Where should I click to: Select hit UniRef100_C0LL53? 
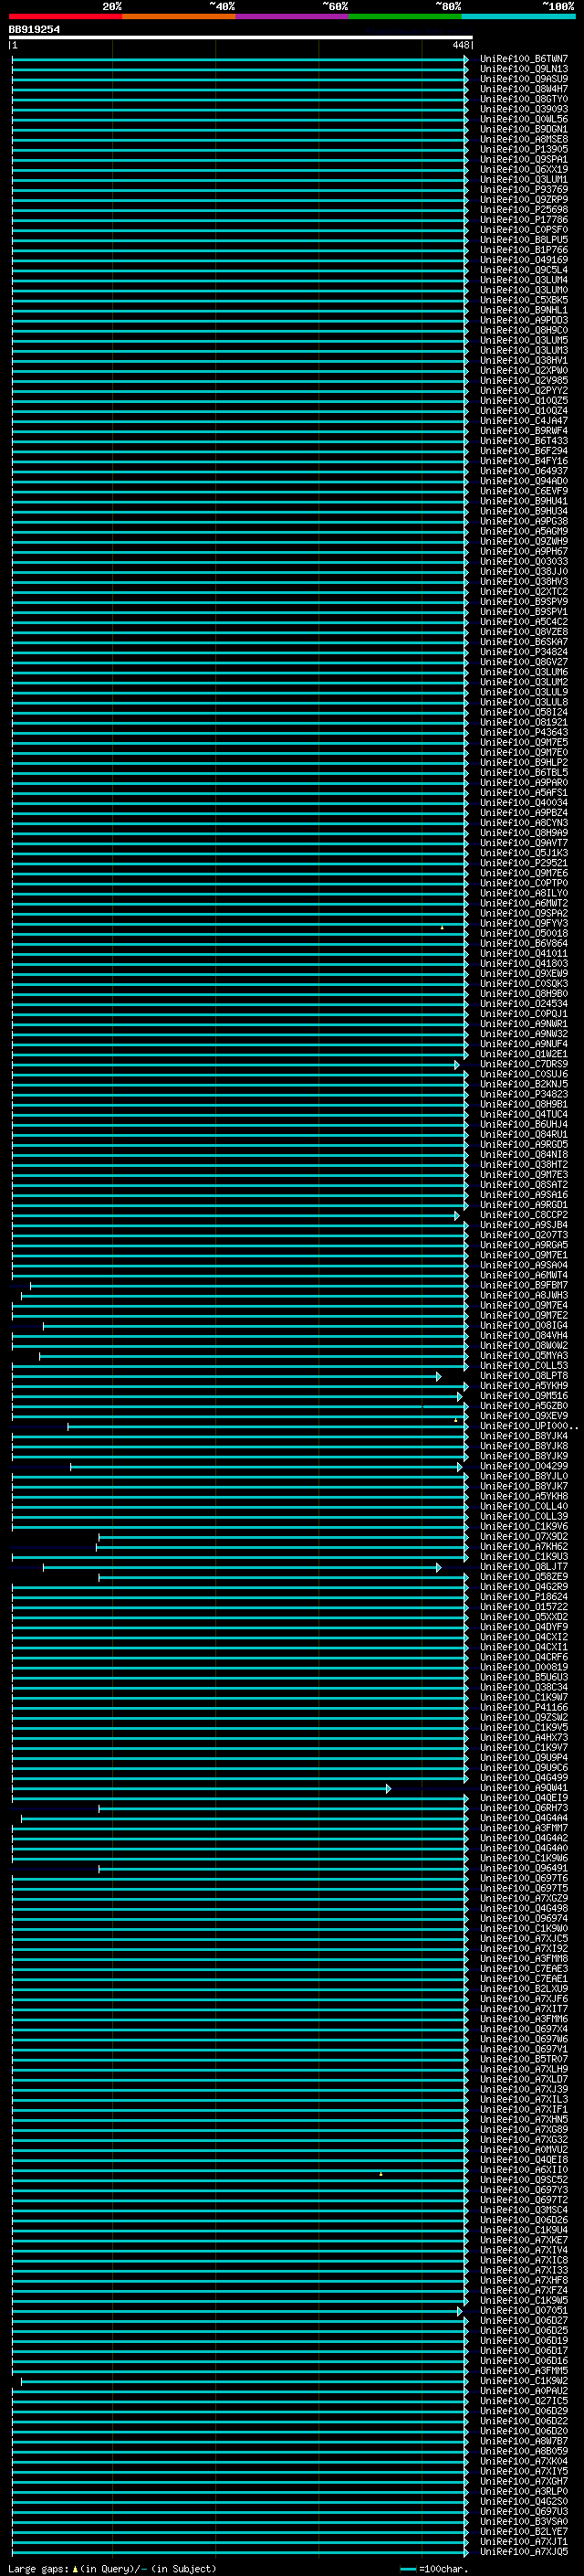[523, 1366]
